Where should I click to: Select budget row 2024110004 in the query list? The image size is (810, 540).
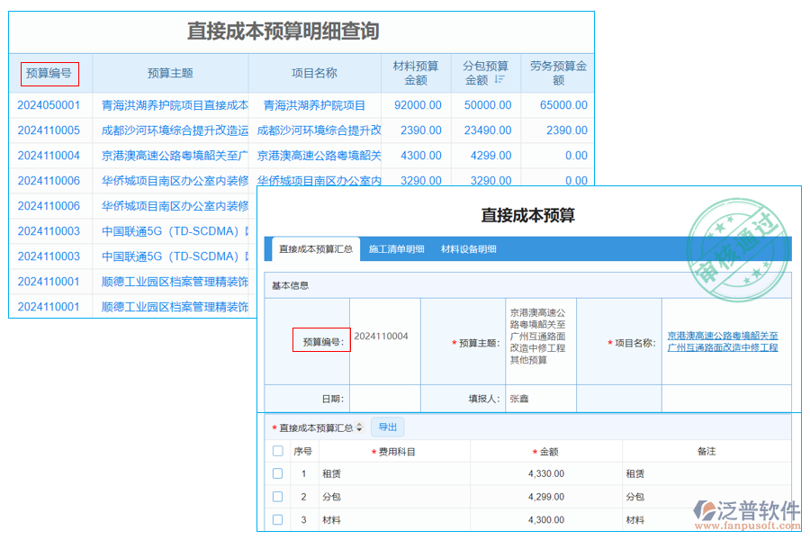[51, 153]
